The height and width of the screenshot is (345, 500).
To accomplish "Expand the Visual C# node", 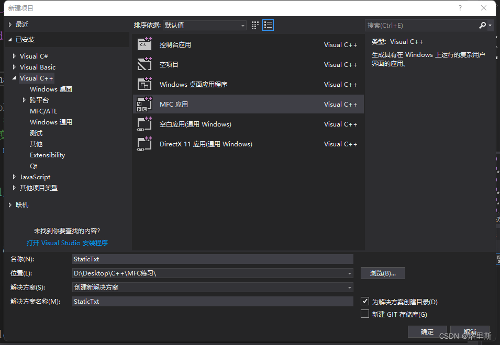I will (x=14, y=56).
